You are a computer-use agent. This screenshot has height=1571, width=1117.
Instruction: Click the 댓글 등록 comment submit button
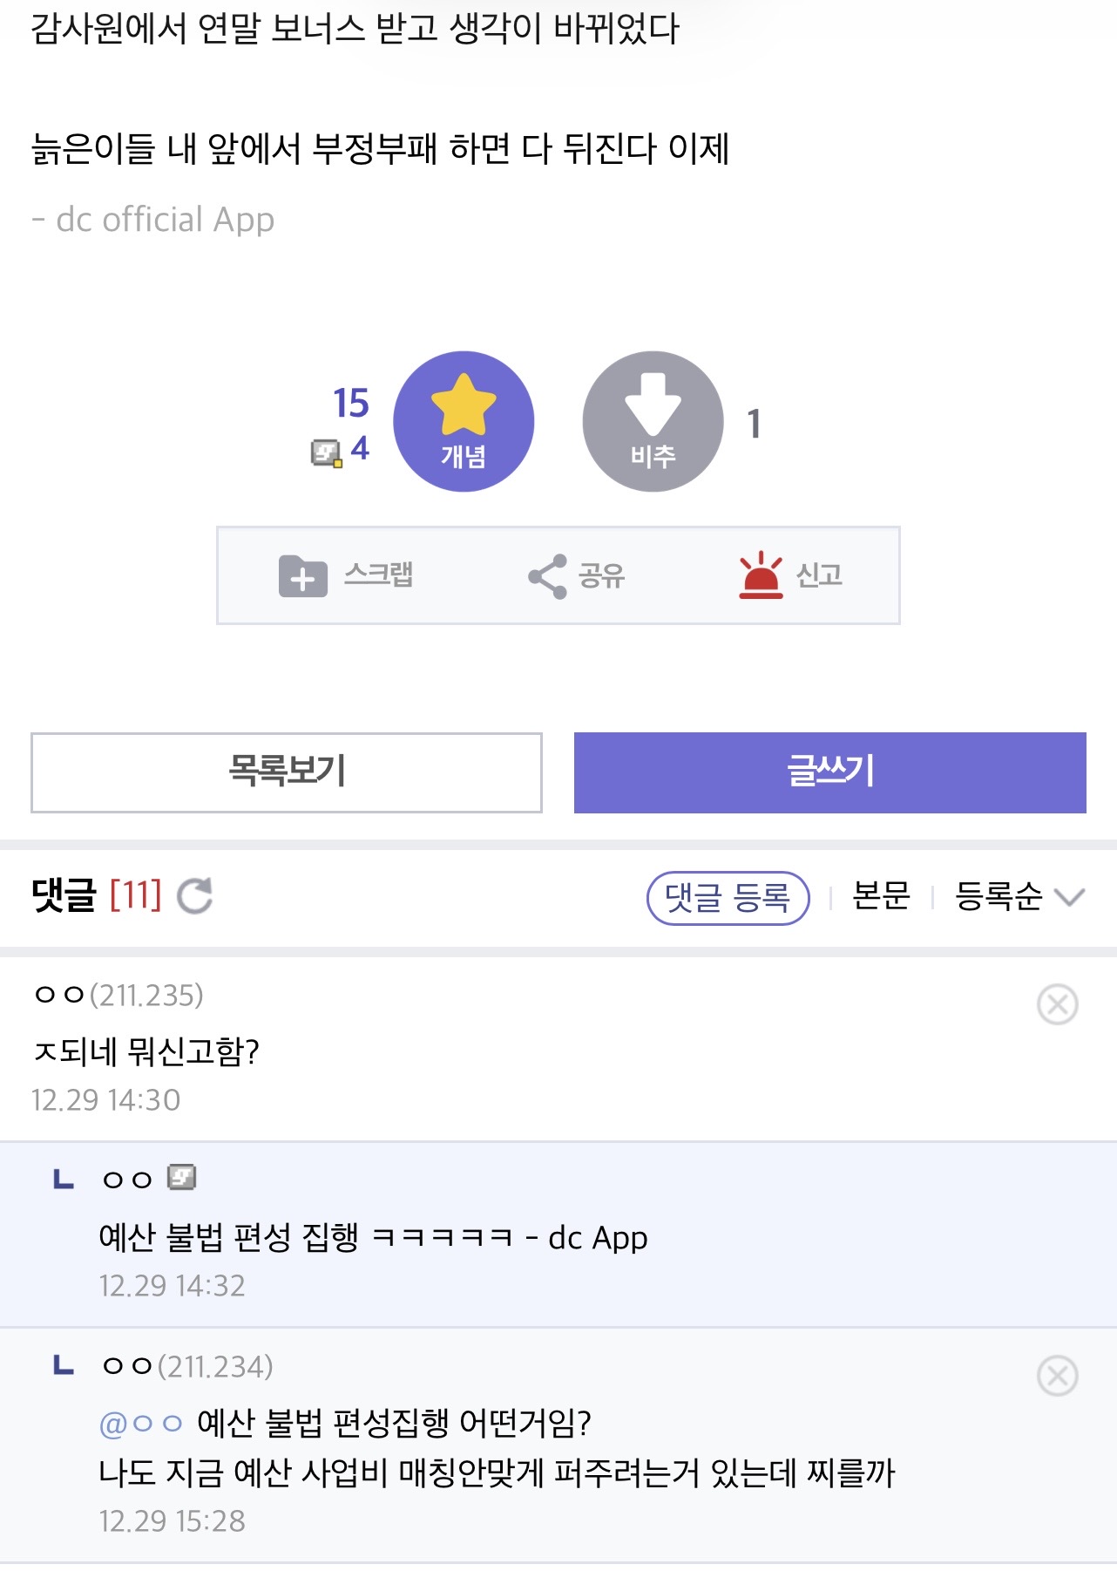click(x=729, y=899)
